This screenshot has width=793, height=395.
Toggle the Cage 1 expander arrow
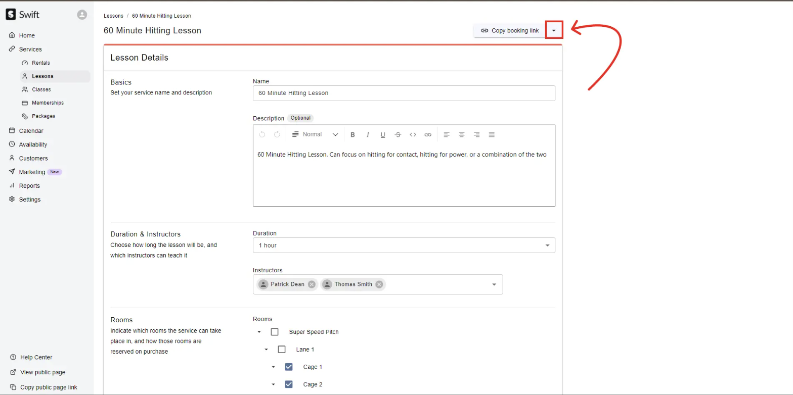click(x=274, y=367)
